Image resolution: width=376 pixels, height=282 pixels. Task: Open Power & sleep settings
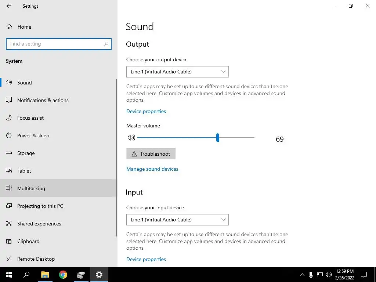tap(59, 135)
